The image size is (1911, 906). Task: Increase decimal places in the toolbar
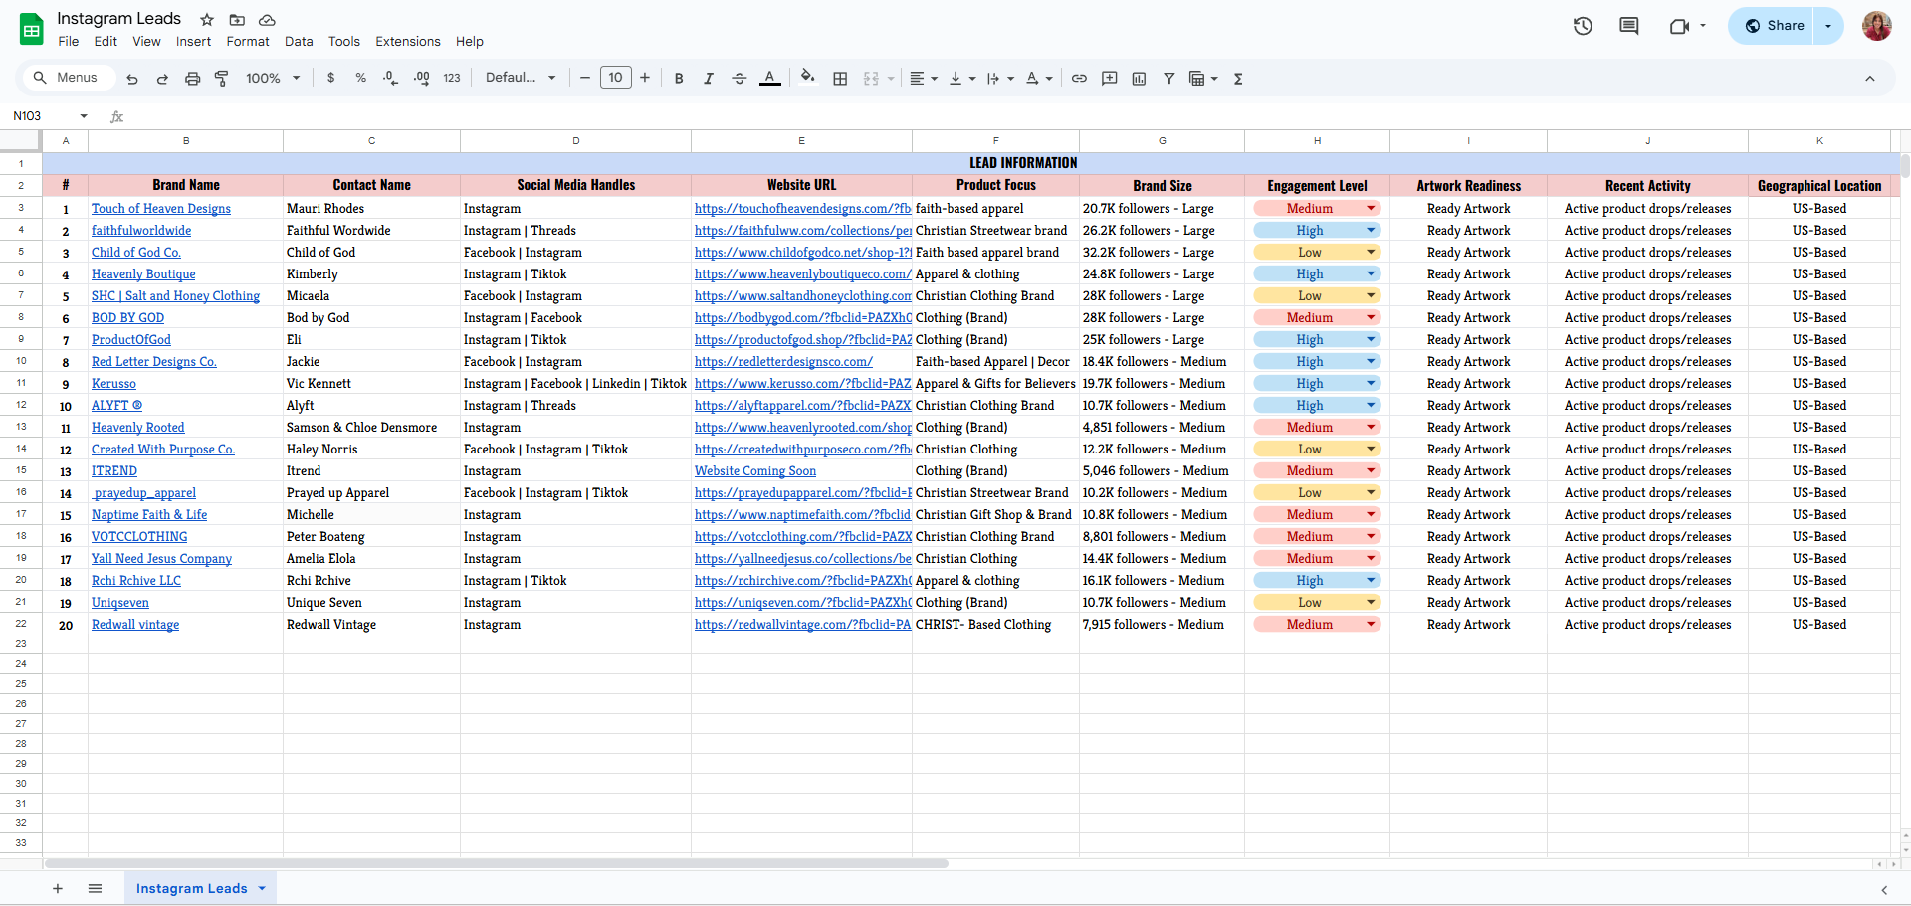coord(422,78)
